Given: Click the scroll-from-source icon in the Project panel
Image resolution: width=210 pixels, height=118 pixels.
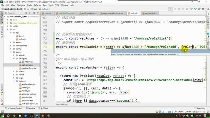Looking at the screenshot, I should pos(26,13).
